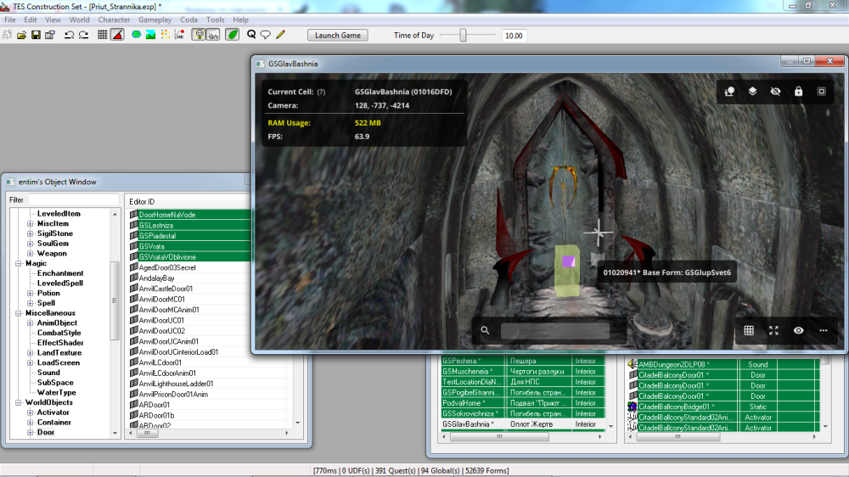Screen dimensions: 849x477
Task: Select GSVrataVOblivione in the object list
Action: point(167,257)
